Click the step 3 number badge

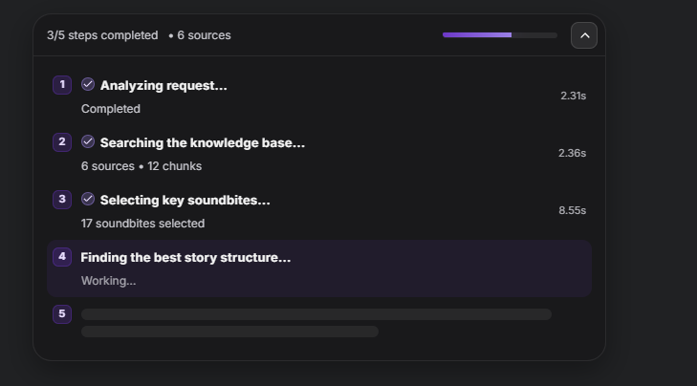(62, 200)
